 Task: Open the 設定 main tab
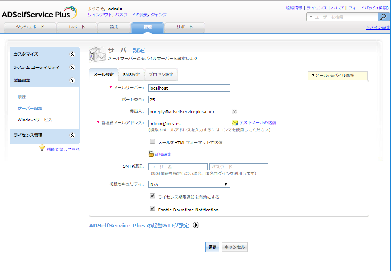tap(114, 27)
